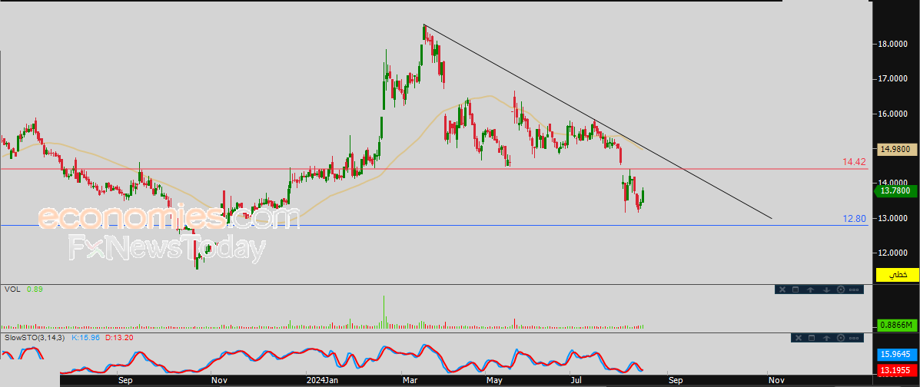Screen dimensions: 920x387
Task: Click the 12.80 support level label
Action: tap(855, 218)
